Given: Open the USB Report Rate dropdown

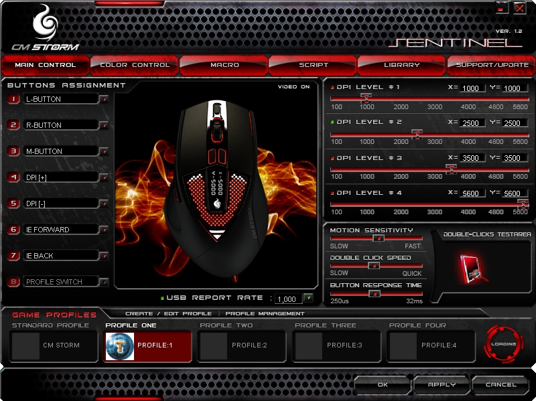Looking at the screenshot, I should click(309, 298).
